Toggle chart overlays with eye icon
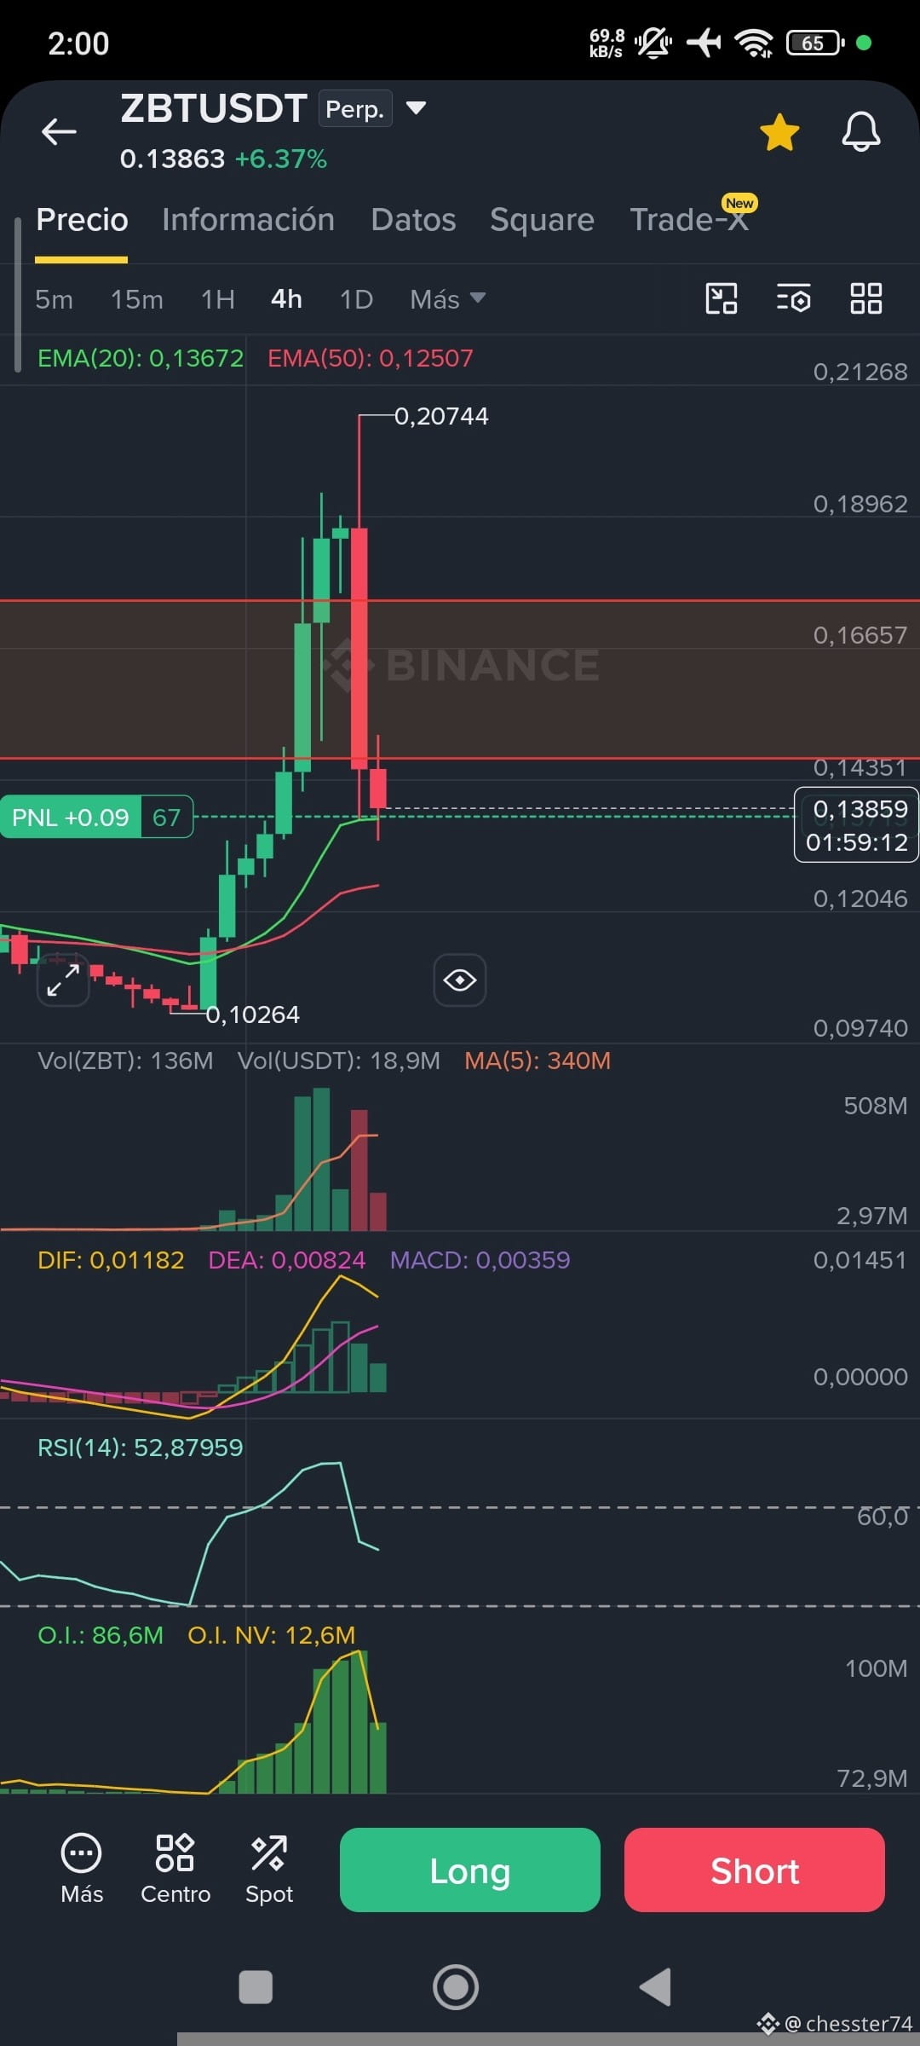The width and height of the screenshot is (920, 2046). pyautogui.click(x=460, y=980)
